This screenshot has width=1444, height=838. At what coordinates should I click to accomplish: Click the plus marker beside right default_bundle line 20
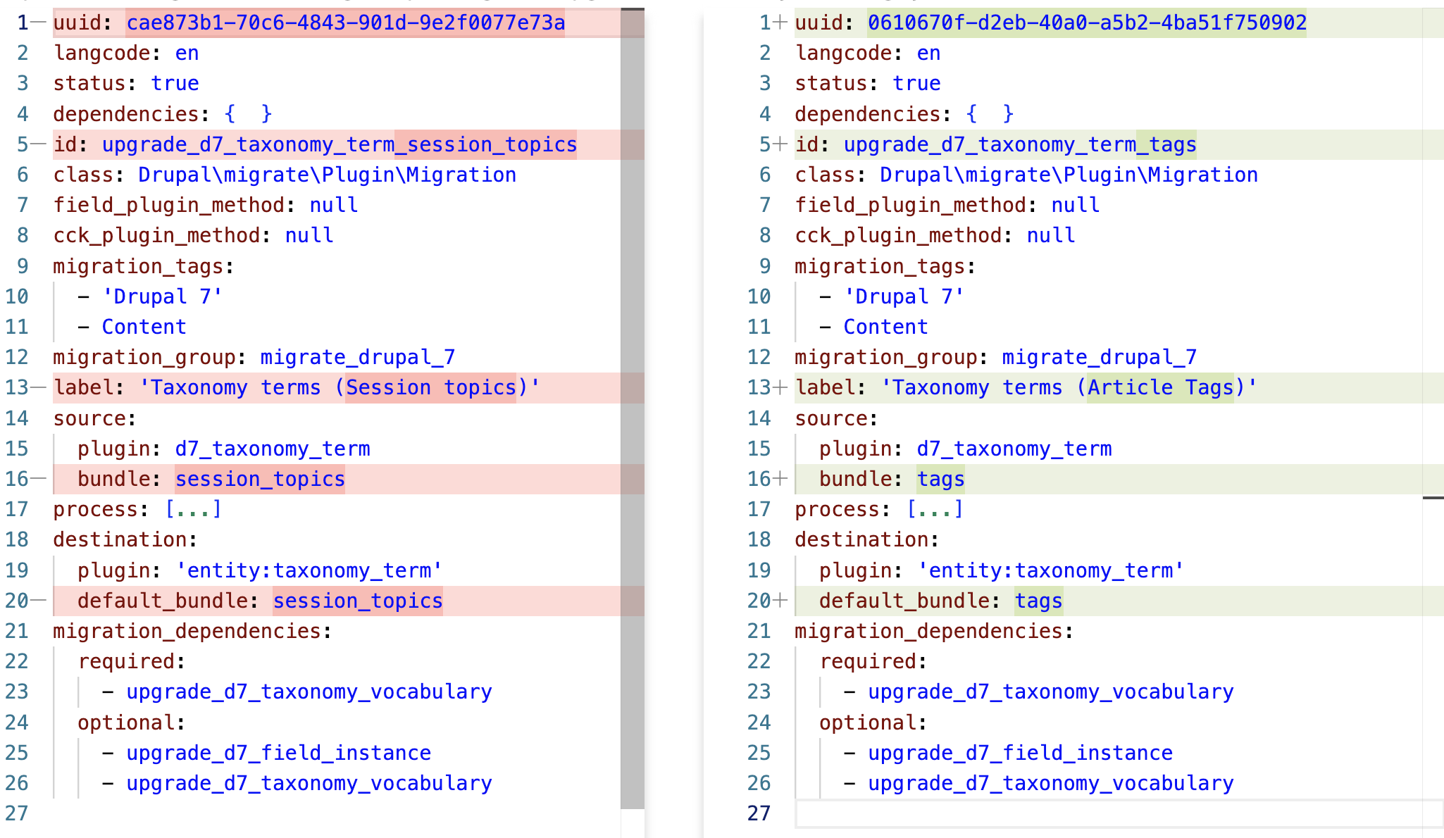point(780,601)
